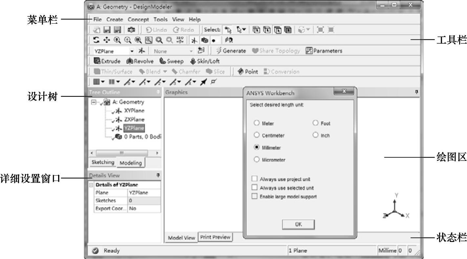Confirm unit selection with OK
The height and width of the screenshot is (259, 467).
coord(298,225)
